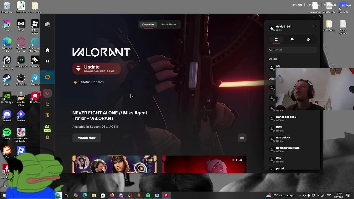Open the all games grid view
Image resolution: width=354 pixels, height=199 pixels.
[x=47, y=61]
